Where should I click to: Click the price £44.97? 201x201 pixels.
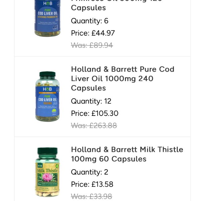click(93, 33)
